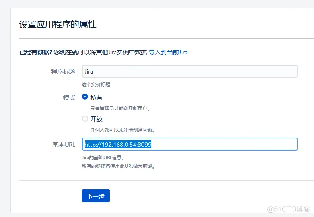This screenshot has width=314, height=217.
Task: Focus the 程序标题 input field containing Jira
Action: click(190, 71)
